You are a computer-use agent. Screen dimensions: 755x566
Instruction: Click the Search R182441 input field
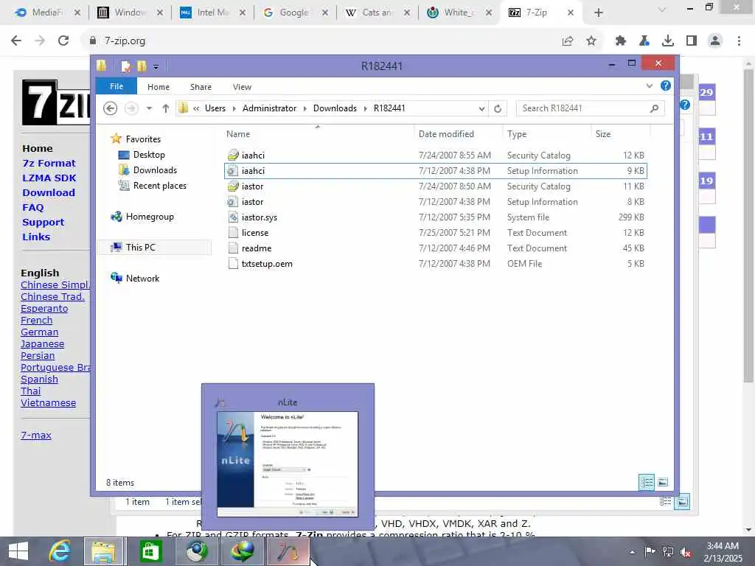tap(585, 108)
